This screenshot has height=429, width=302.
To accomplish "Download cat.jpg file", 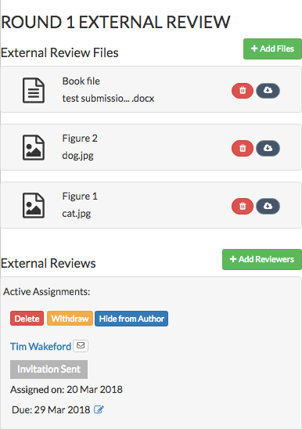I will click(x=268, y=206).
